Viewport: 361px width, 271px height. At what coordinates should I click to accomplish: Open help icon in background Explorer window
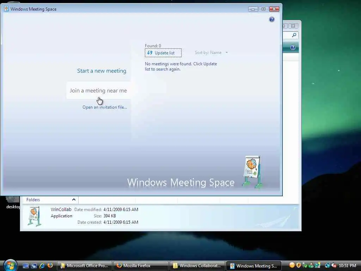click(x=293, y=48)
